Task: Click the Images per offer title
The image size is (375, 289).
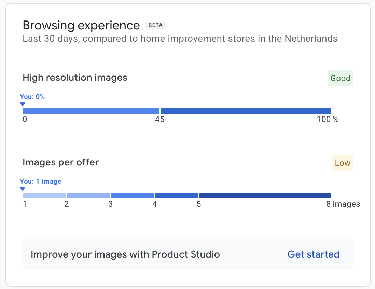Action: point(60,162)
